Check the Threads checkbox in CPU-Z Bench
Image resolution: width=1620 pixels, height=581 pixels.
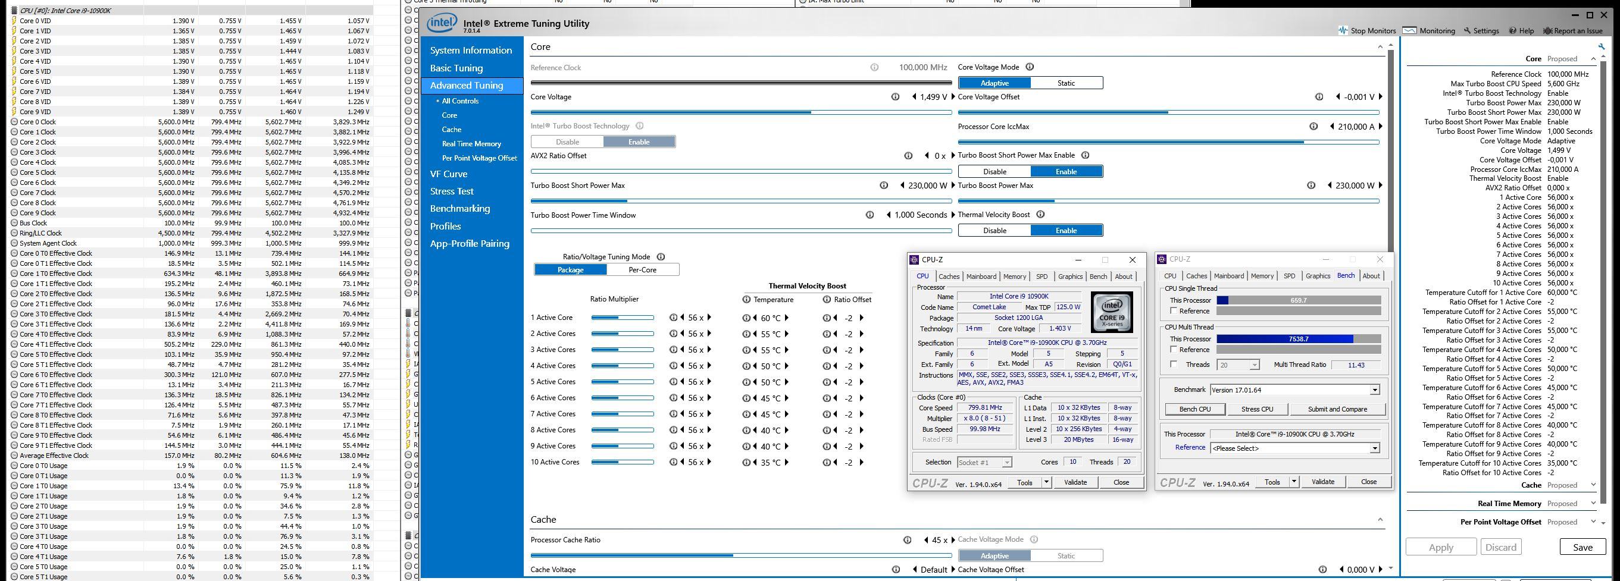coord(1174,365)
